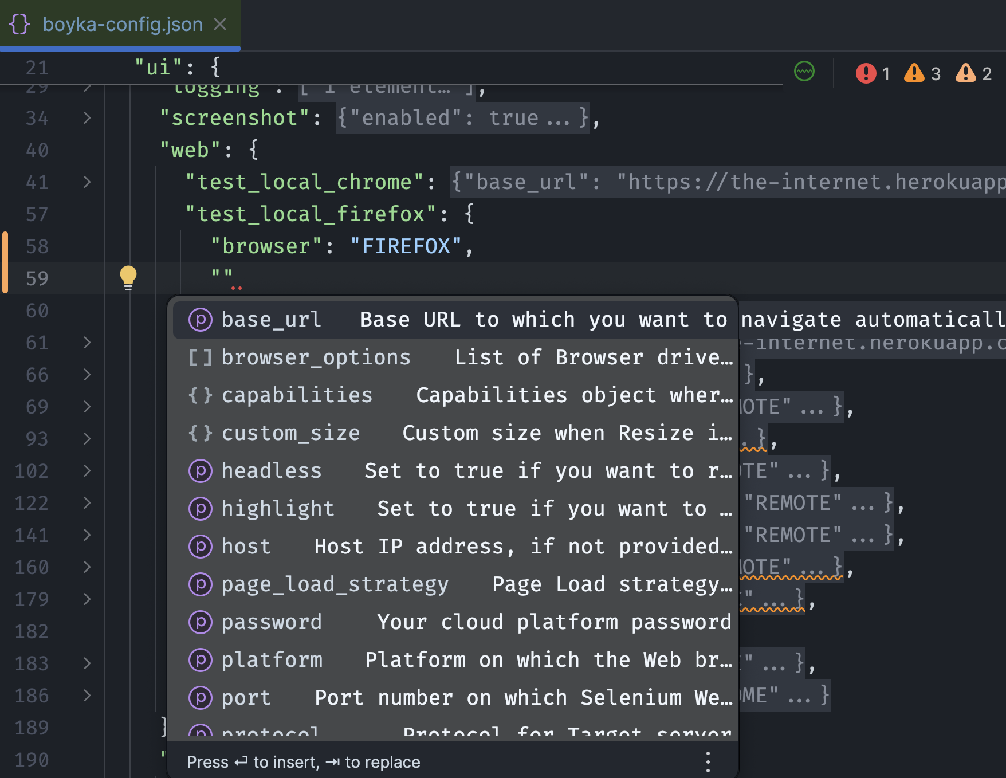
Task: Expand collapsed screenshot object placeholder
Action: coord(463,118)
